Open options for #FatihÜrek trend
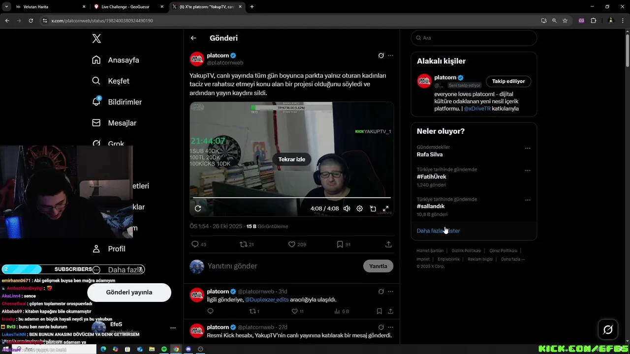This screenshot has height=354, width=630. pos(528,171)
